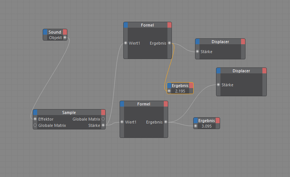Click the Stärke output port on Sample node
Screen dimensions: 290x177
[103, 125]
